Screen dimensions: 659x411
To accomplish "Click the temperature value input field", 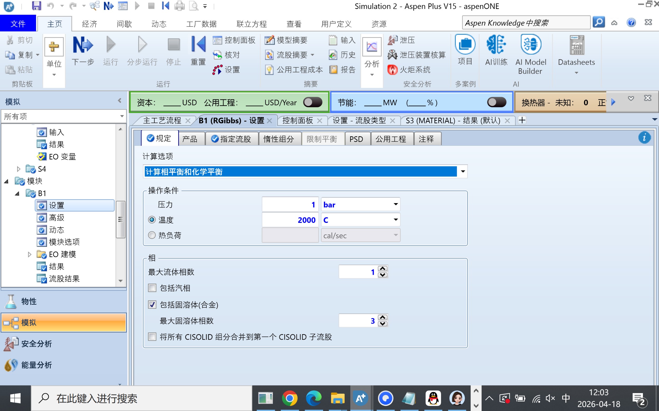I will [290, 220].
